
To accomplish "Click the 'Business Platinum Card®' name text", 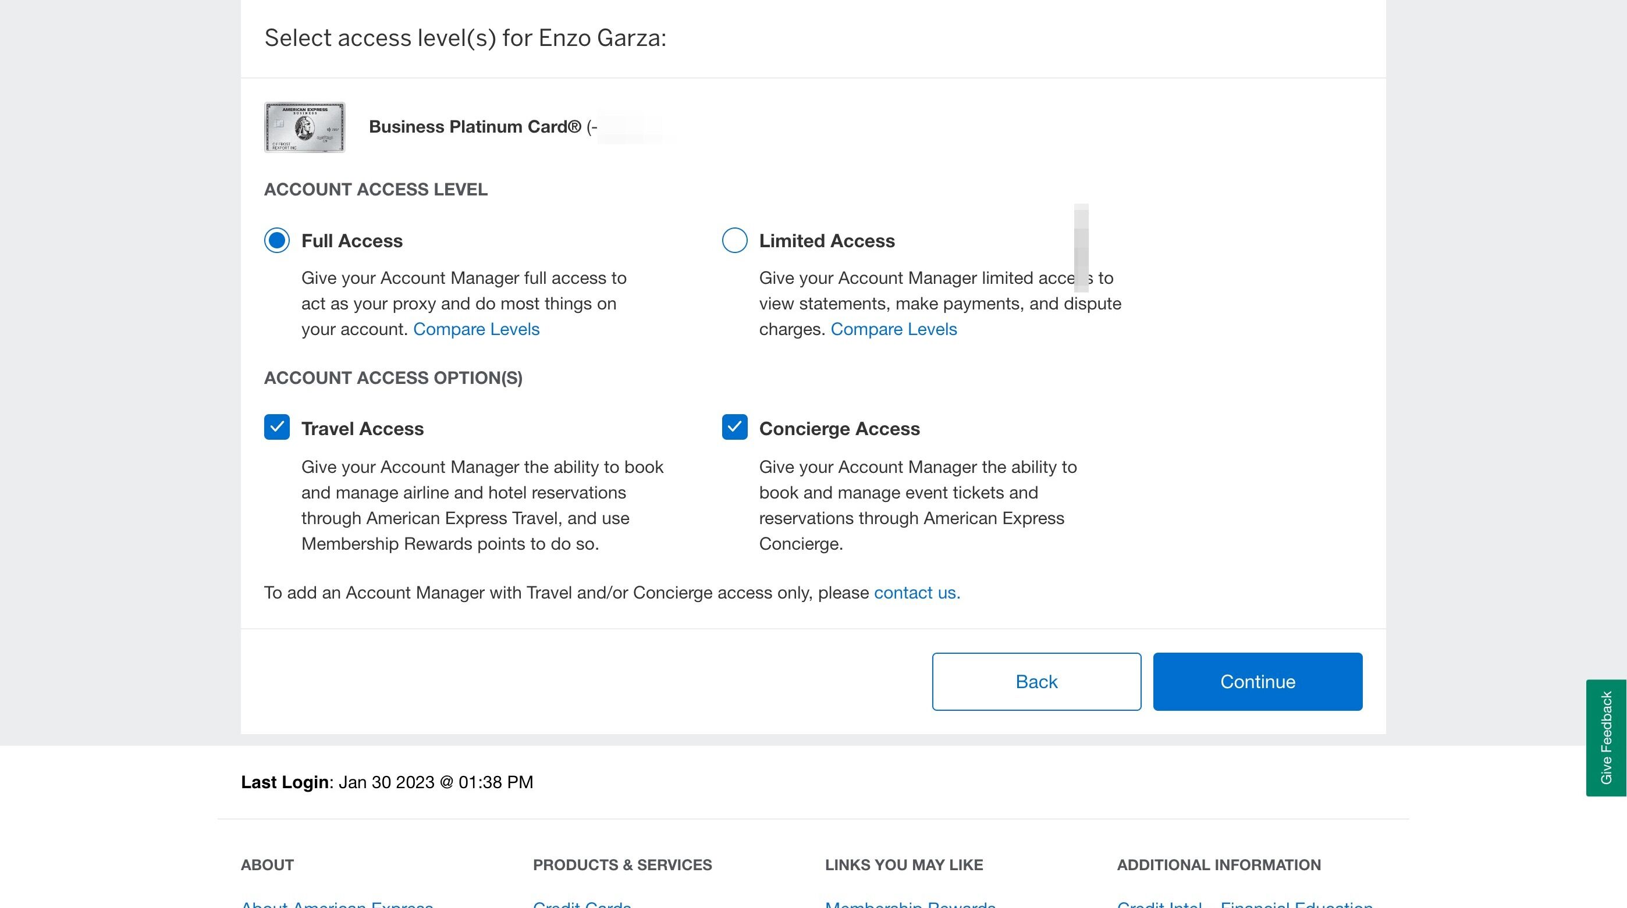I will click(475, 126).
